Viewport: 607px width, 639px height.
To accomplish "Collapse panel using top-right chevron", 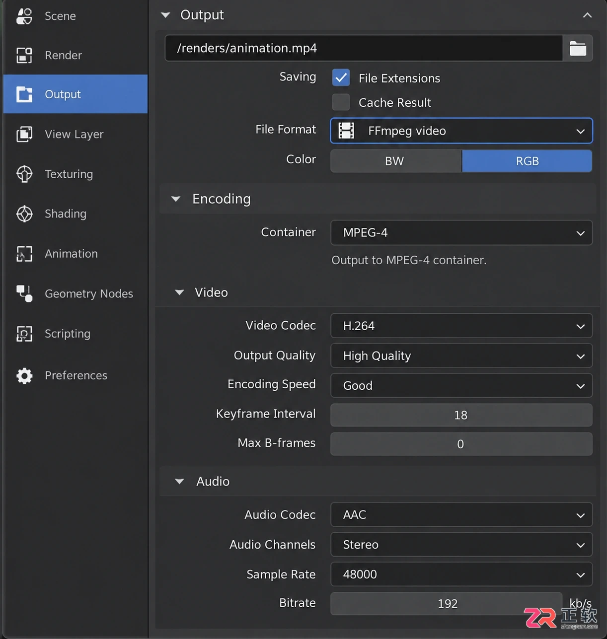I will 587,15.
